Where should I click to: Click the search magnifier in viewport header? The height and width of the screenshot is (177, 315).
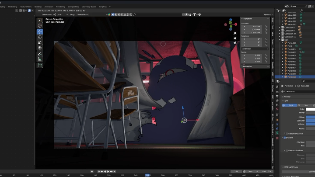tap(134, 14)
